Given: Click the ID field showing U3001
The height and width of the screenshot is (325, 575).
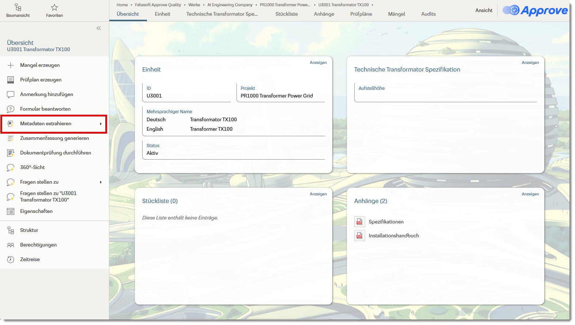Looking at the screenshot, I should coord(187,92).
